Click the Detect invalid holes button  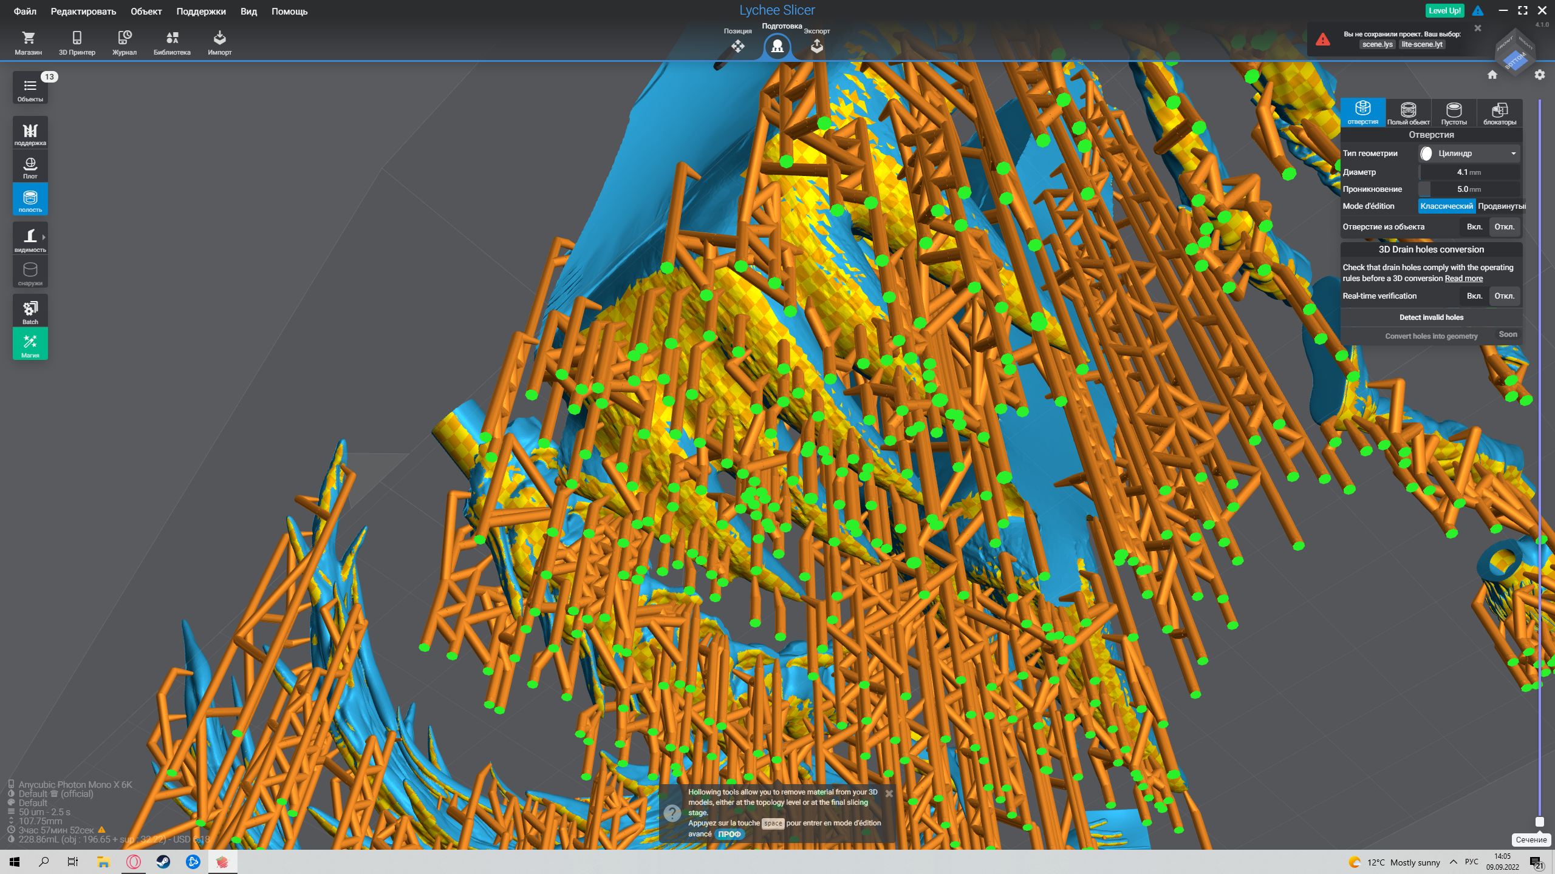(x=1431, y=317)
